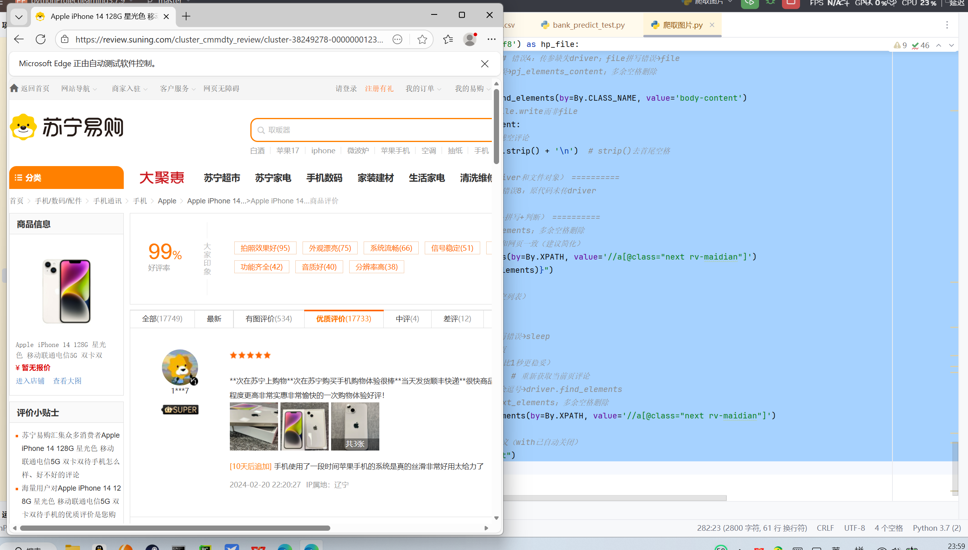Select the 差评(12) review tab

[x=457, y=319]
